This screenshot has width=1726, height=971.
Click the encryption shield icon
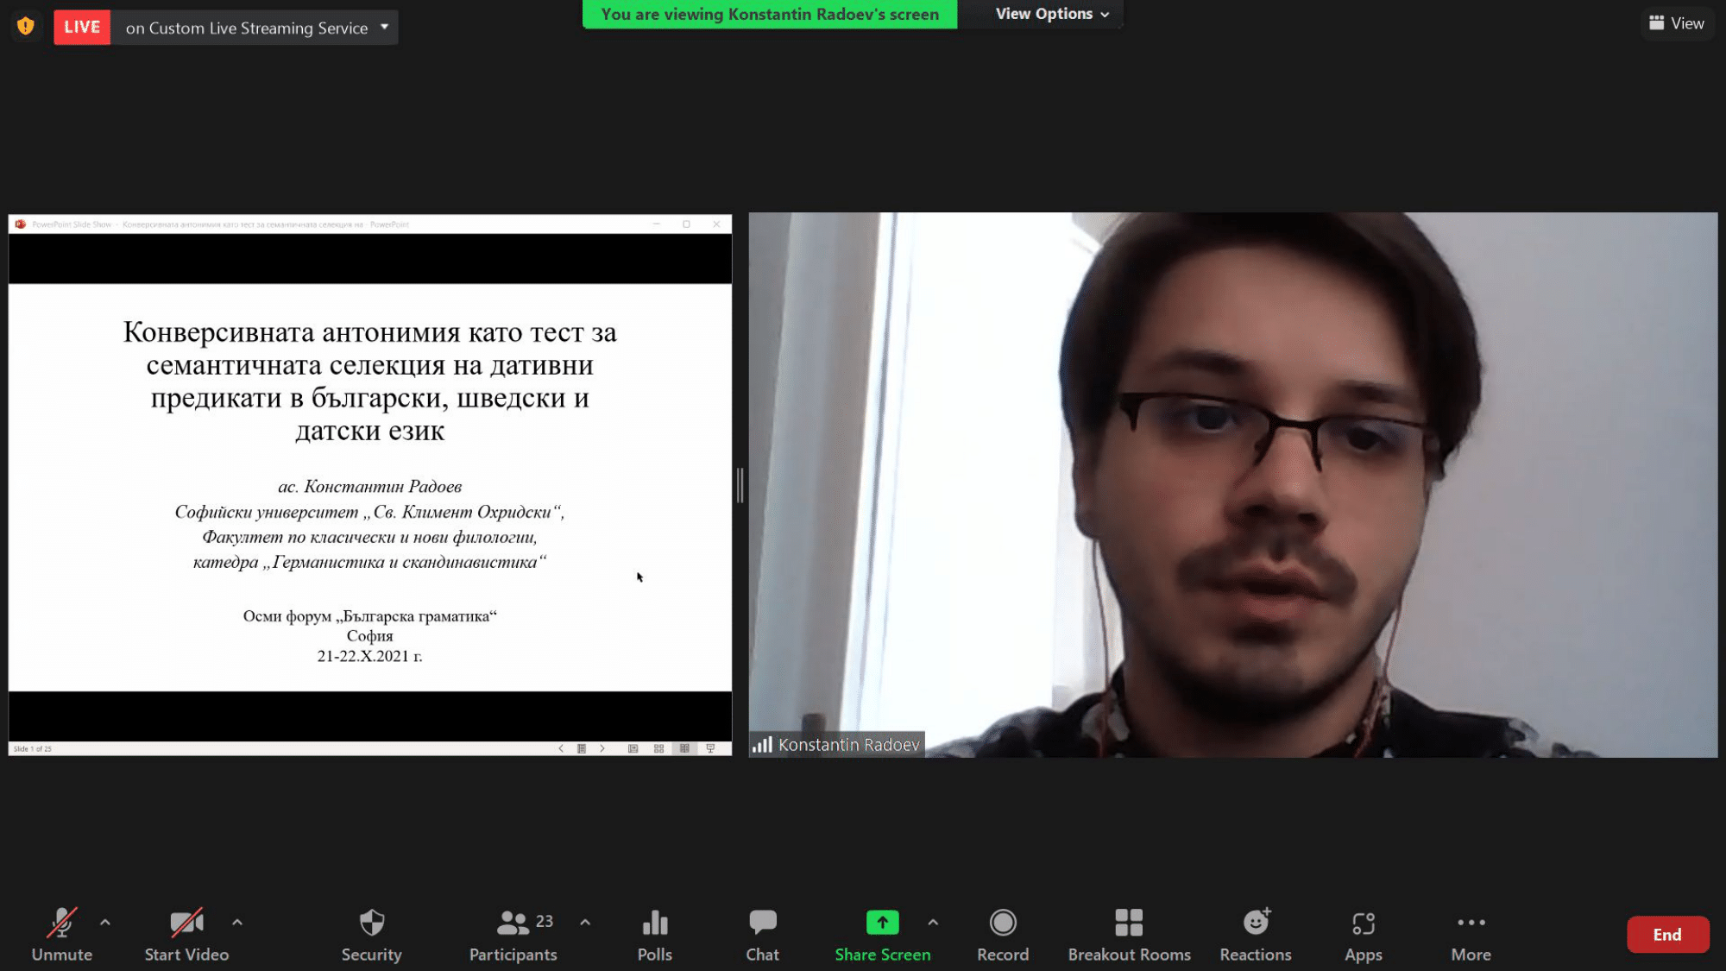tap(26, 26)
